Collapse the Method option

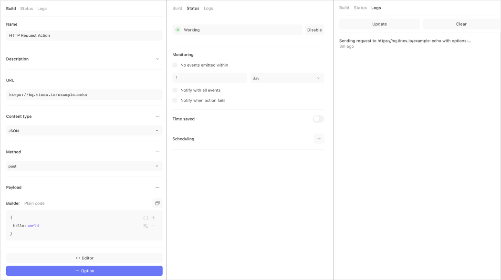point(157,152)
